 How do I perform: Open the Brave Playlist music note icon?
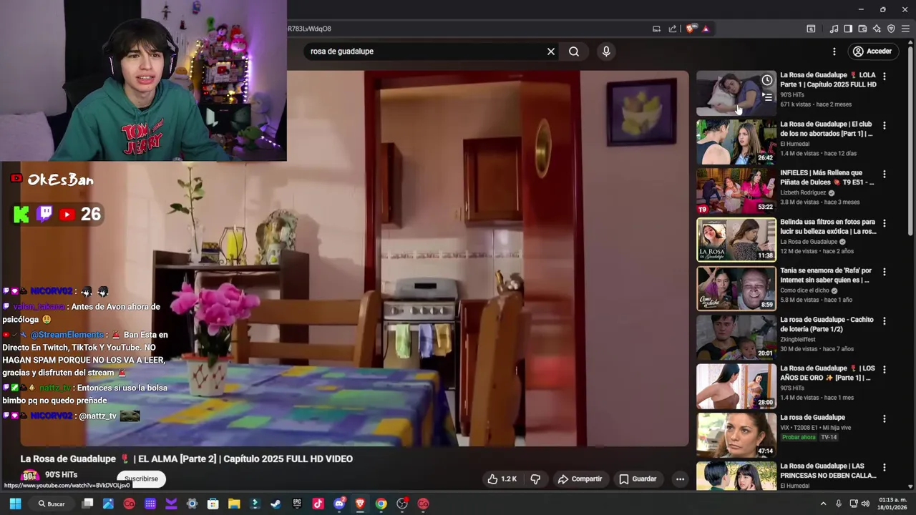click(x=834, y=29)
